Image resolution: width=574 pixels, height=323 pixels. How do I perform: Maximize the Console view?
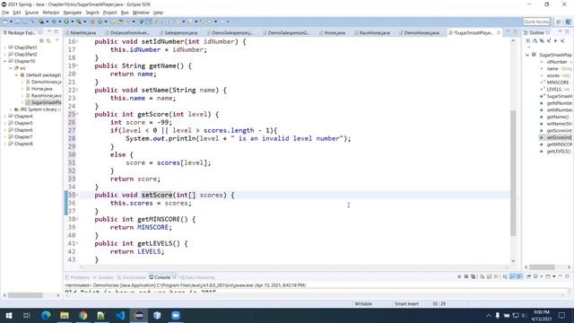click(x=567, y=276)
